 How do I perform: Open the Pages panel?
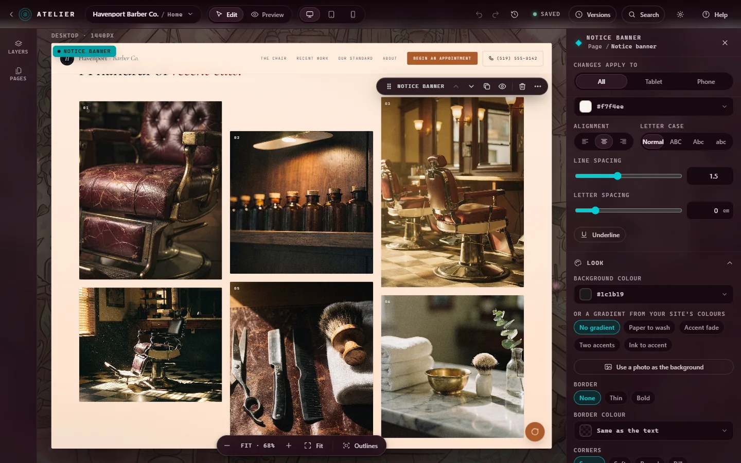18,74
